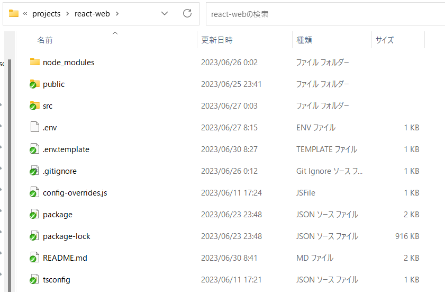
Task: Click the src folder icon
Action: tap(34, 106)
